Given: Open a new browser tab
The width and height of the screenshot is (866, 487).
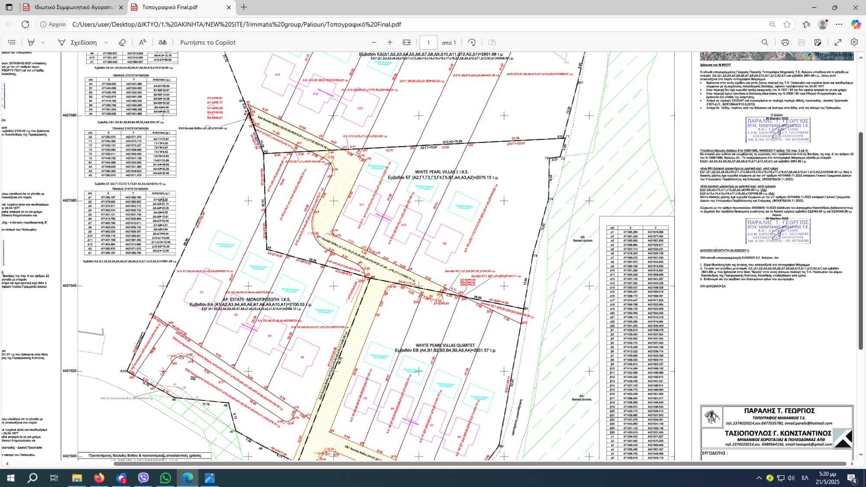Looking at the screenshot, I should pos(244,7).
